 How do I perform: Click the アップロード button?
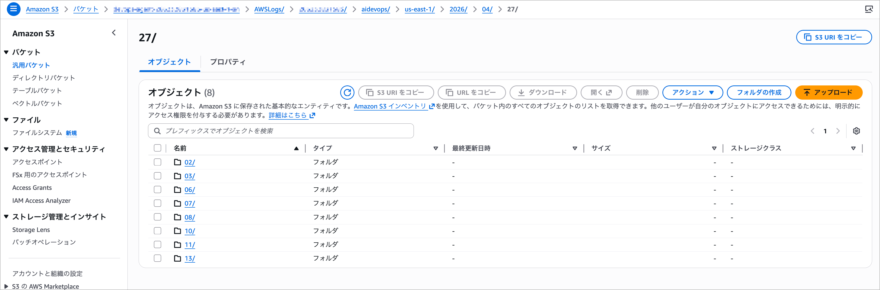(828, 93)
